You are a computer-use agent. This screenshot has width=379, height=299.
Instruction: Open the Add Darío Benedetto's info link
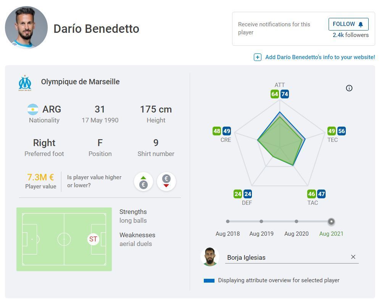320,57
